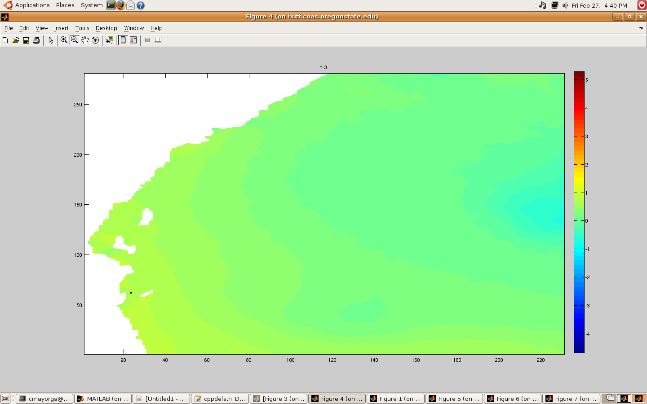This screenshot has width=647, height=404.
Task: Expand the System menu in top panel
Action: pyautogui.click(x=92, y=5)
